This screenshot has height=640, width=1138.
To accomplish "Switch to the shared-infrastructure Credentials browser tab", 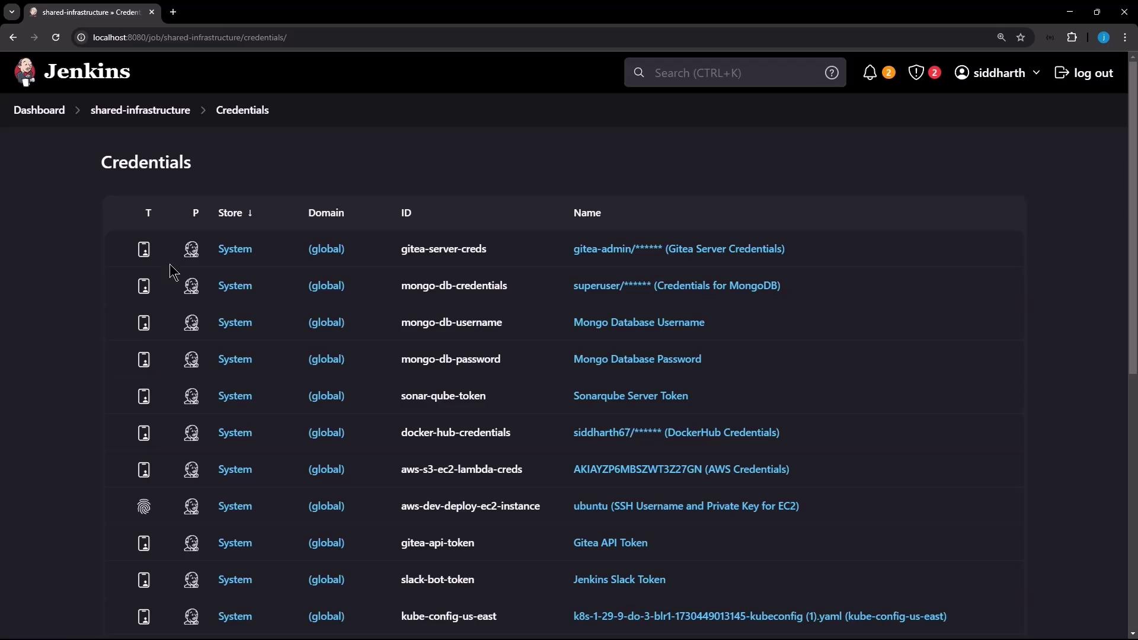I will (92, 12).
